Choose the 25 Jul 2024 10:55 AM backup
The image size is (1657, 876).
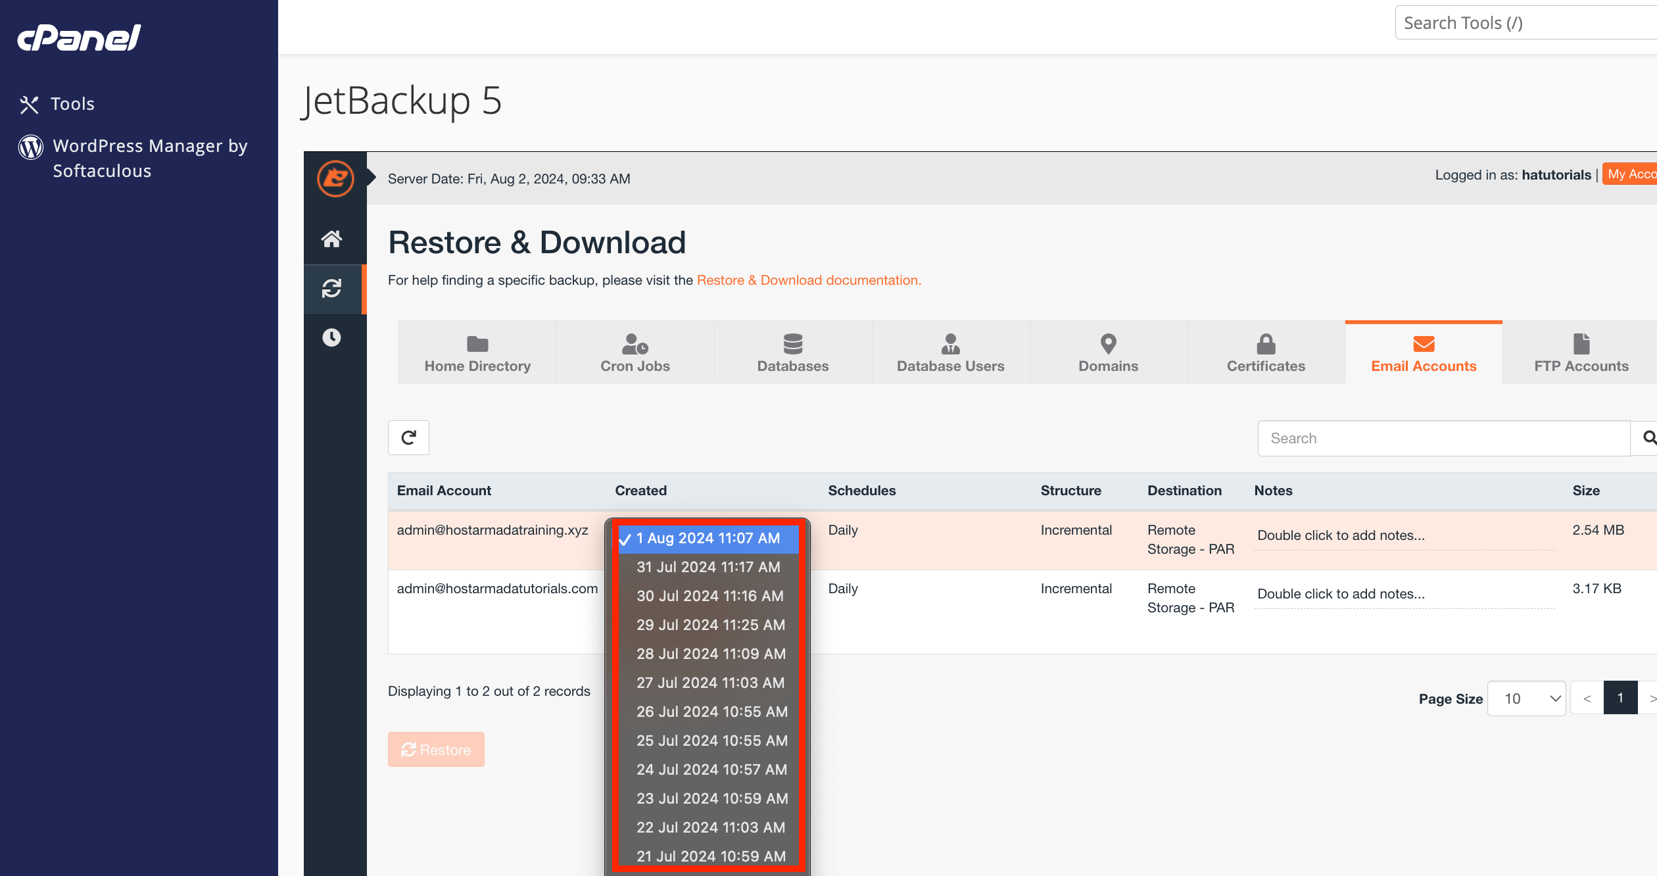point(708,741)
